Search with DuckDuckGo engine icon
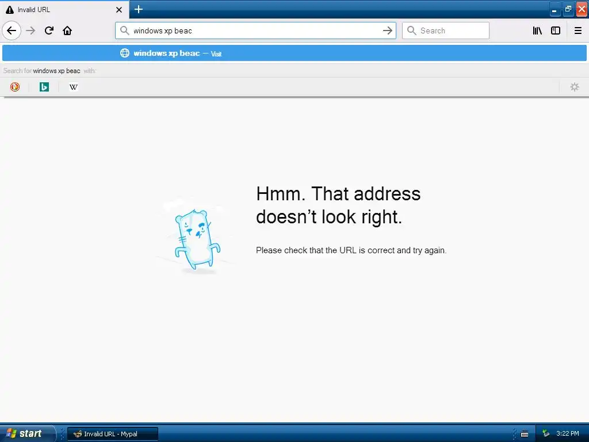Screen dimensions: 589x442 pos(14,87)
